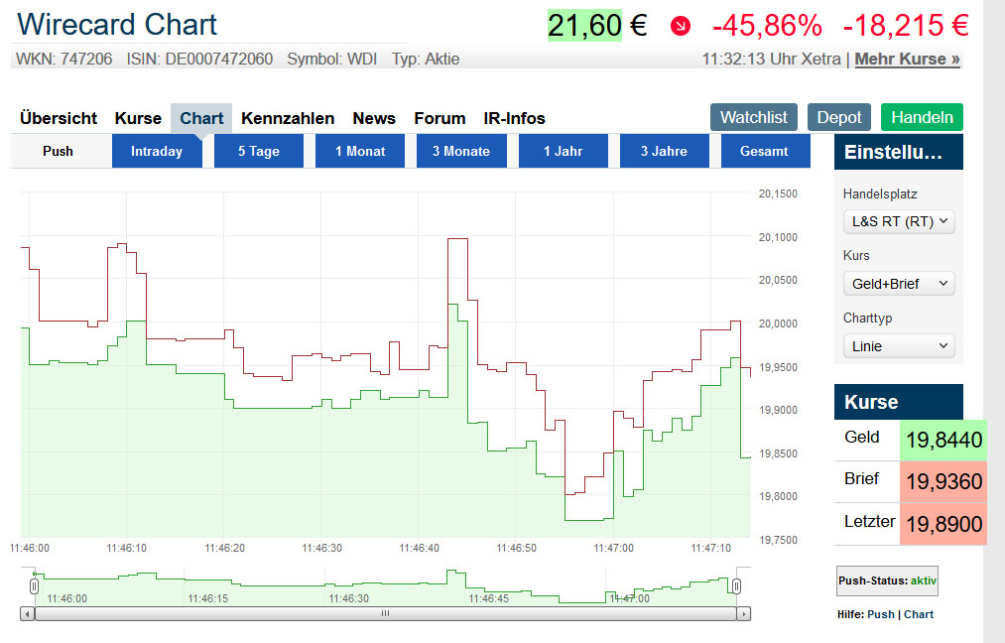
Task: Open the Kurse tab
Action: pyautogui.click(x=138, y=119)
